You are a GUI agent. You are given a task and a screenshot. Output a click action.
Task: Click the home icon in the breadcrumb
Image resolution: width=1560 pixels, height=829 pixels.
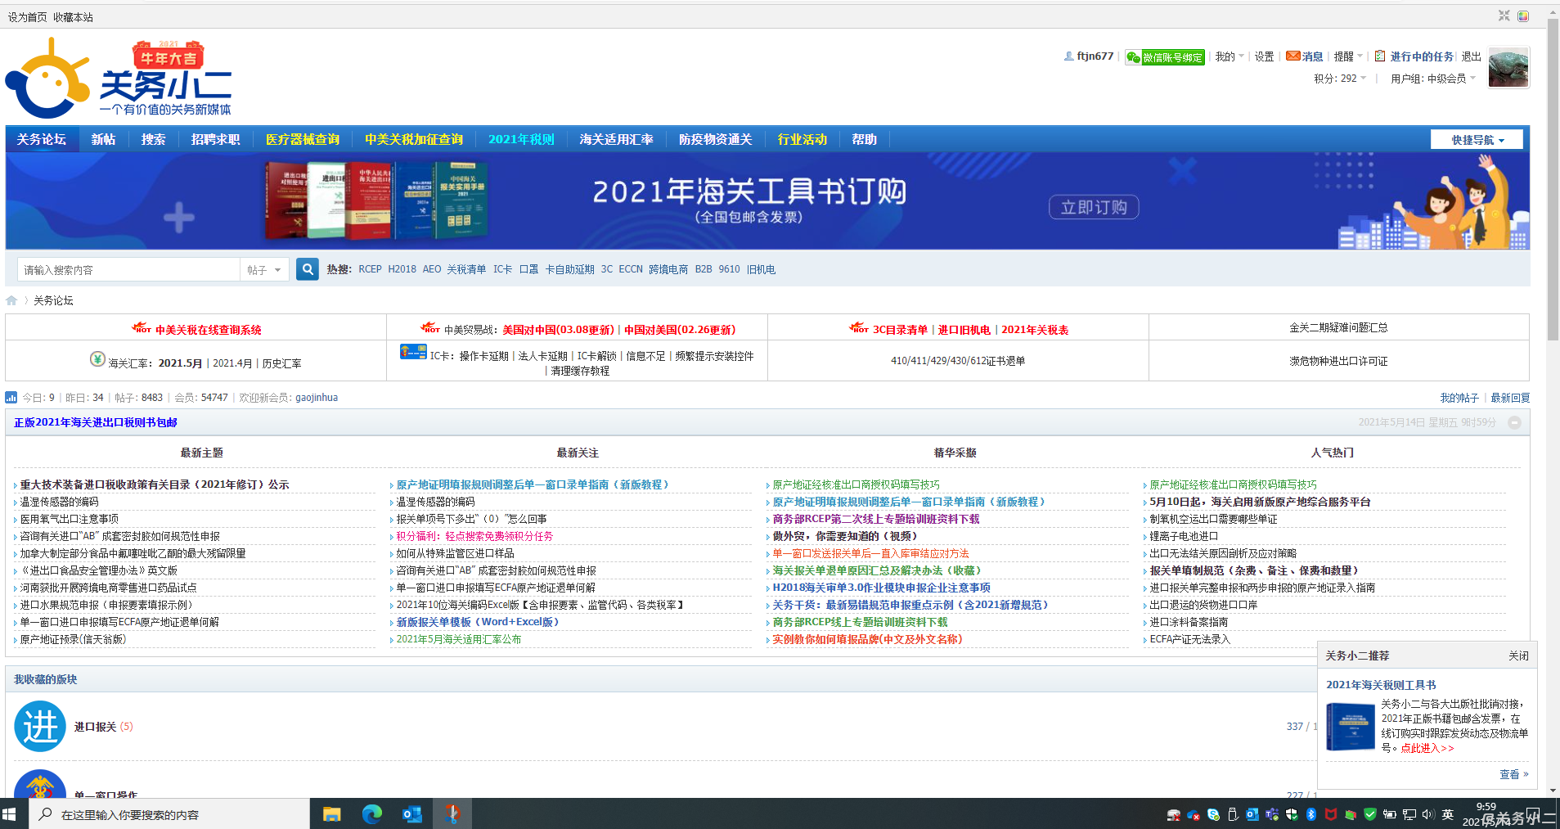coord(11,300)
